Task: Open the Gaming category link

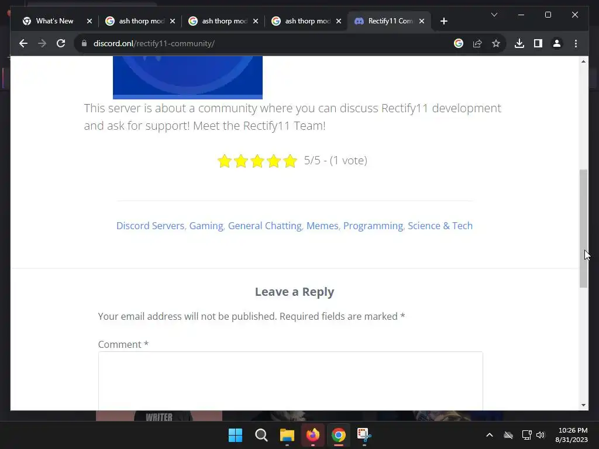Action: coord(206,226)
